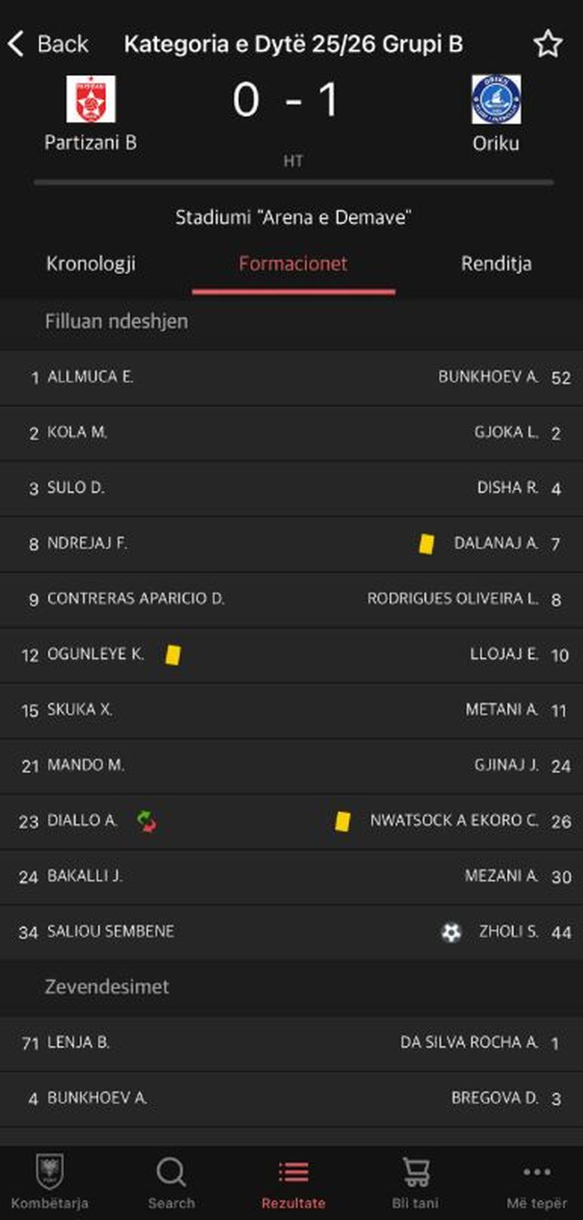Tap the Partizani B team crest
583x1220 pixels.
tap(91, 99)
